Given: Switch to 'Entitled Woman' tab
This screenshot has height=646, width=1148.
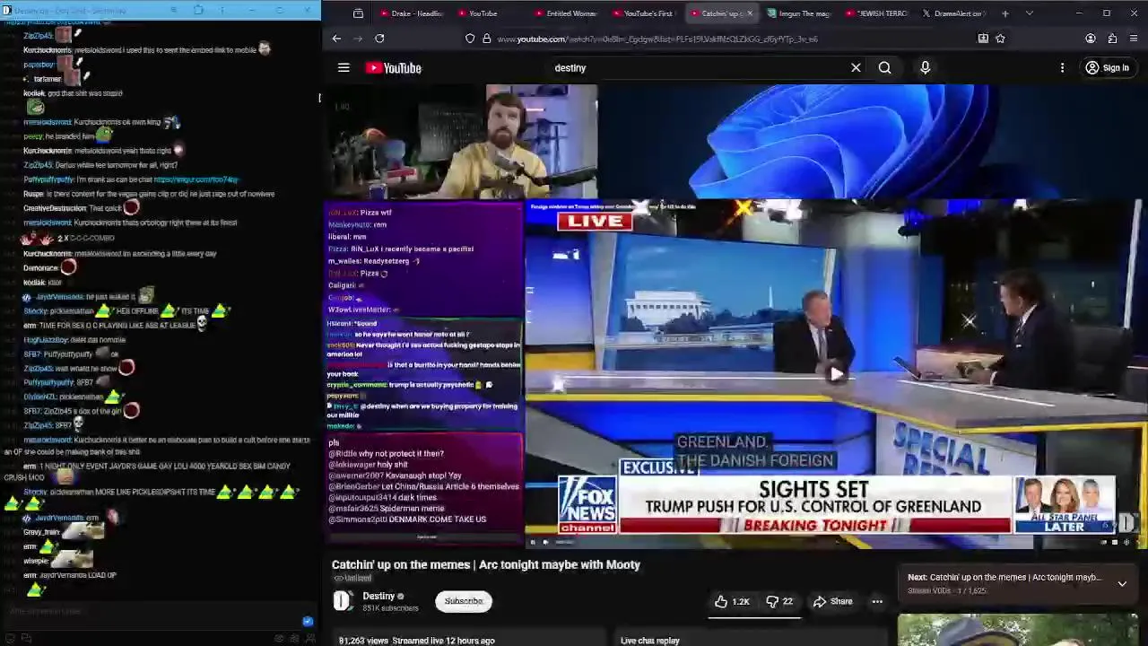Looking at the screenshot, I should (x=566, y=13).
